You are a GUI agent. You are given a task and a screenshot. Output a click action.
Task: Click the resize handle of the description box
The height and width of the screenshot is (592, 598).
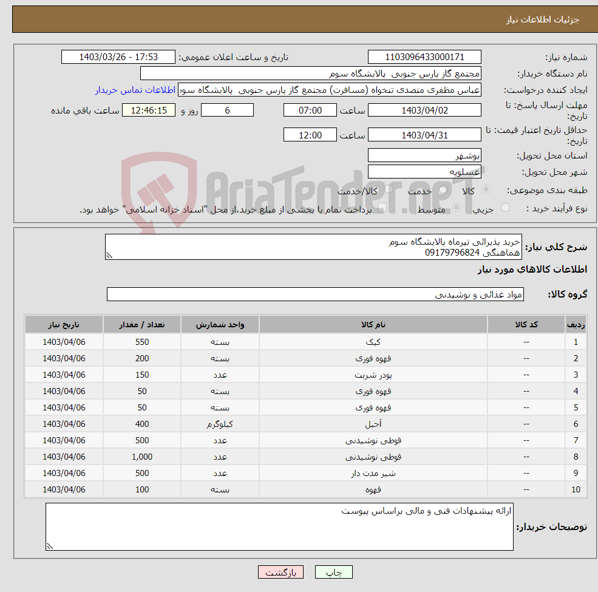(x=109, y=256)
